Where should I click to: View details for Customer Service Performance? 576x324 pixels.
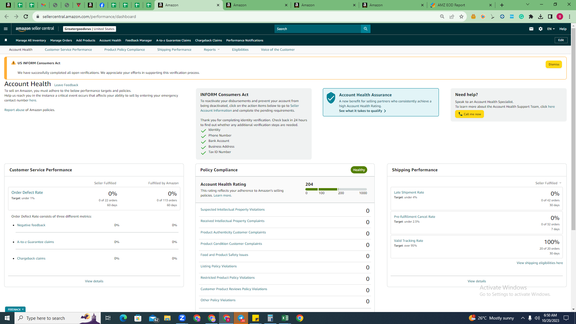point(94,281)
